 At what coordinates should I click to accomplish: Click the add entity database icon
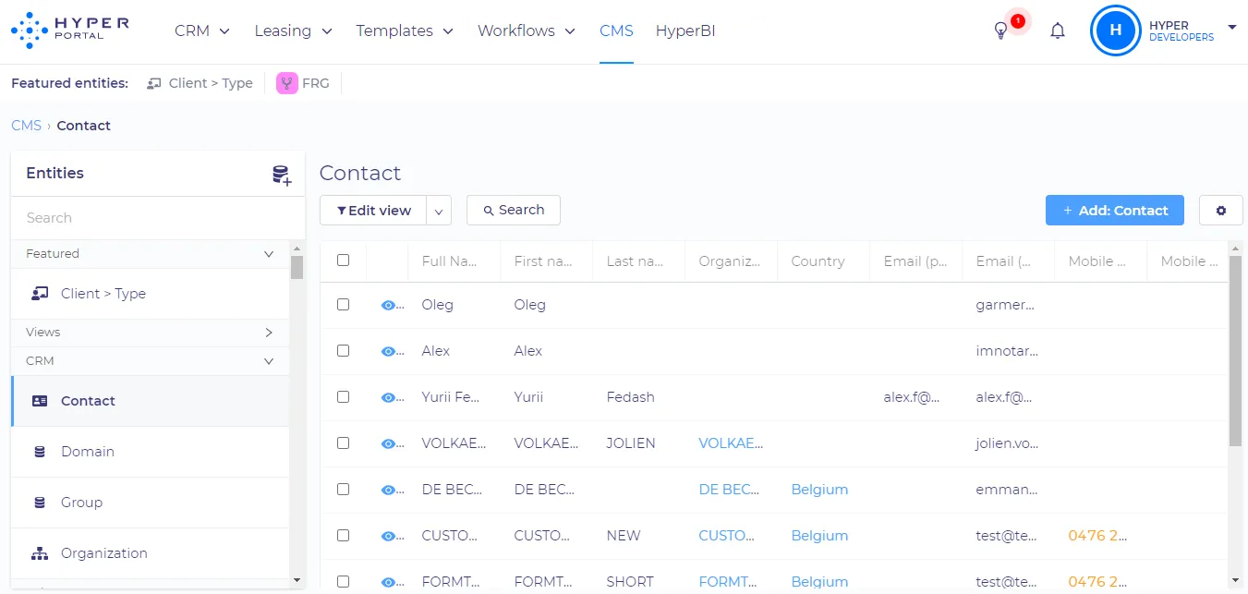click(x=282, y=175)
